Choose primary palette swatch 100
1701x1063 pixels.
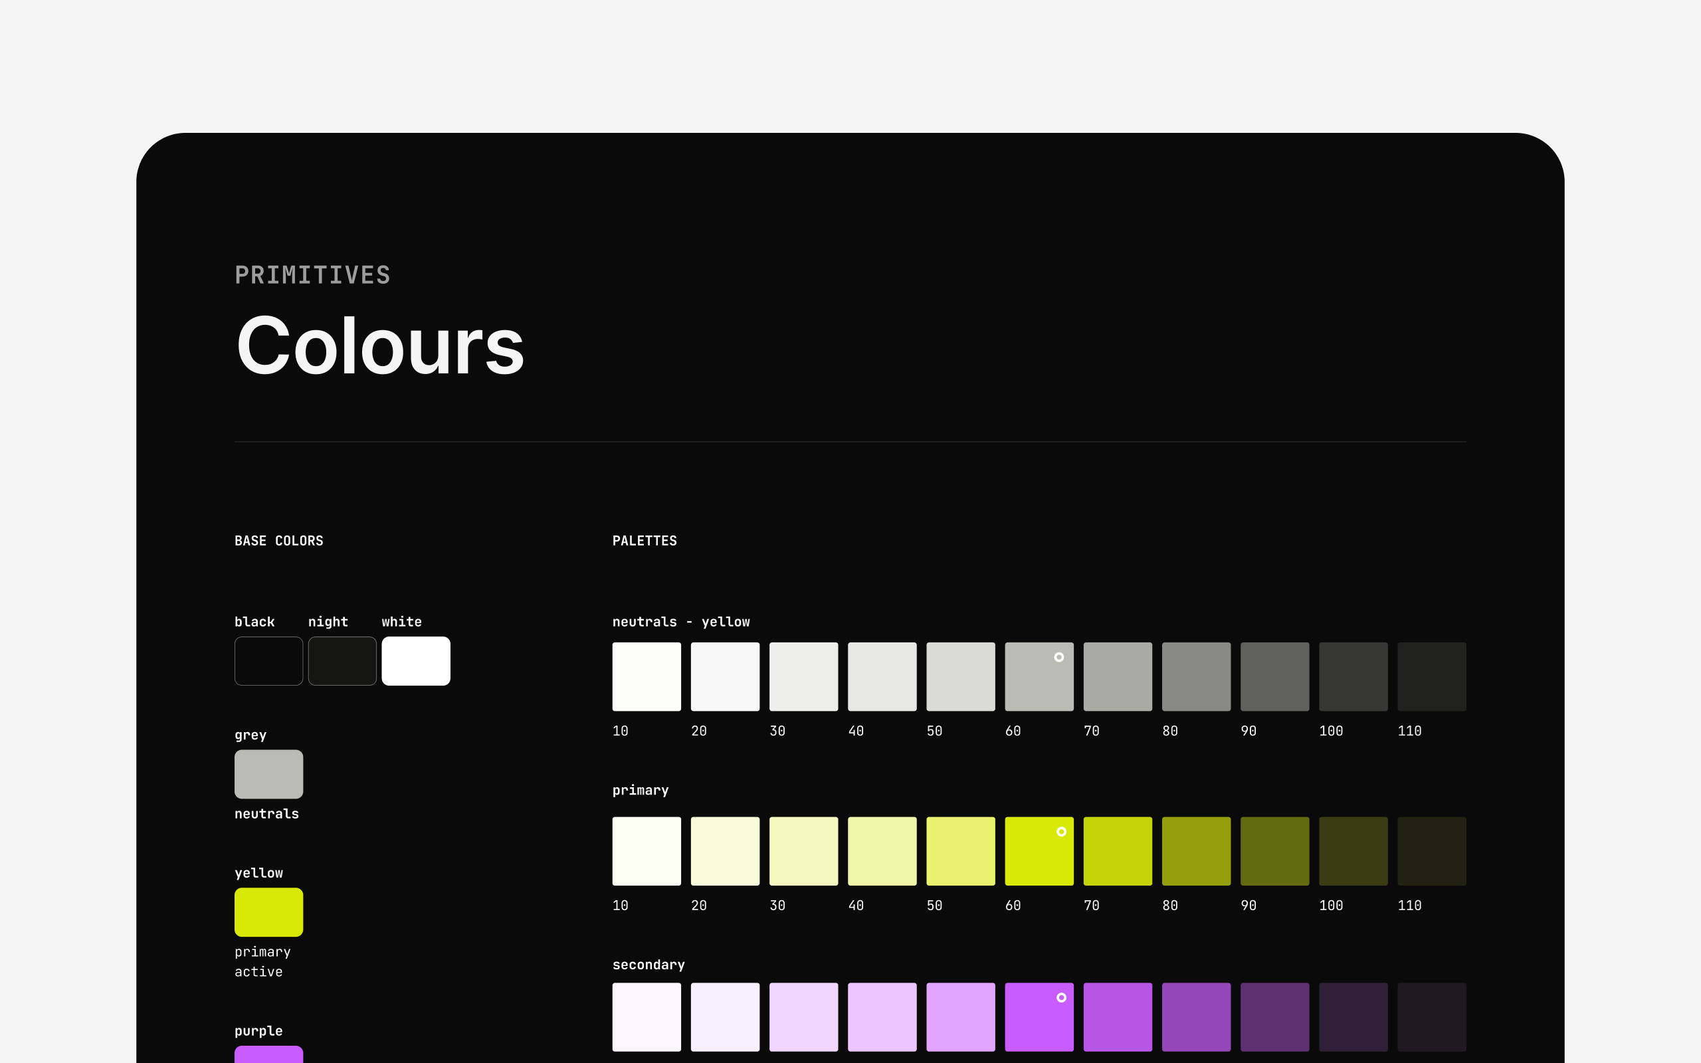(x=1353, y=850)
